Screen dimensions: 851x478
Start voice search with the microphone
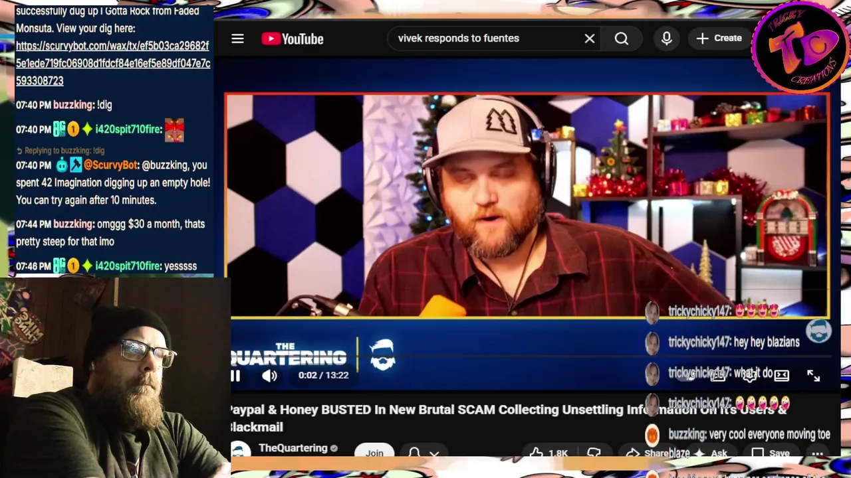pyautogui.click(x=667, y=39)
